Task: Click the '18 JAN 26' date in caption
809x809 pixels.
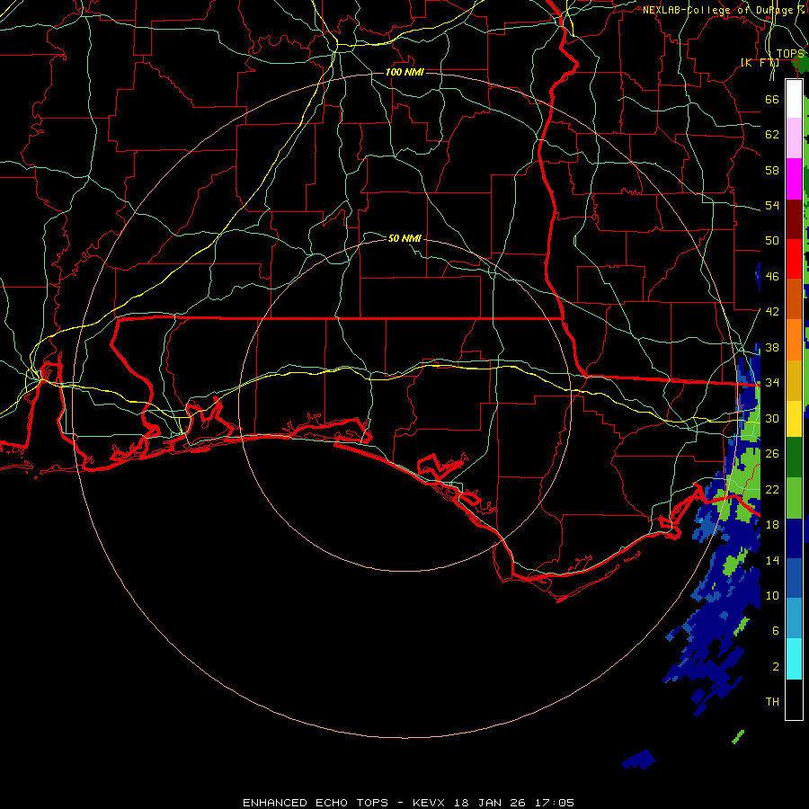Action: 489,803
